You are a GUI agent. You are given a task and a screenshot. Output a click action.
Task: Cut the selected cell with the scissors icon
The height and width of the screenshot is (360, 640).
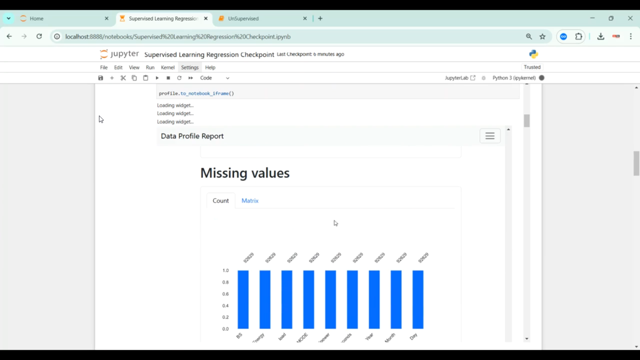point(123,78)
